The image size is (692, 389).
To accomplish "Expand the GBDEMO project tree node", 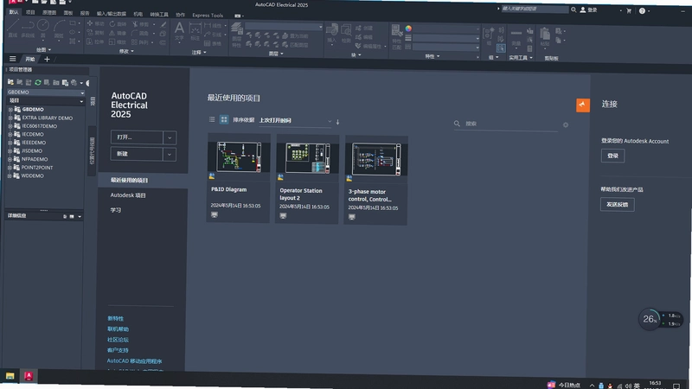I will point(10,110).
